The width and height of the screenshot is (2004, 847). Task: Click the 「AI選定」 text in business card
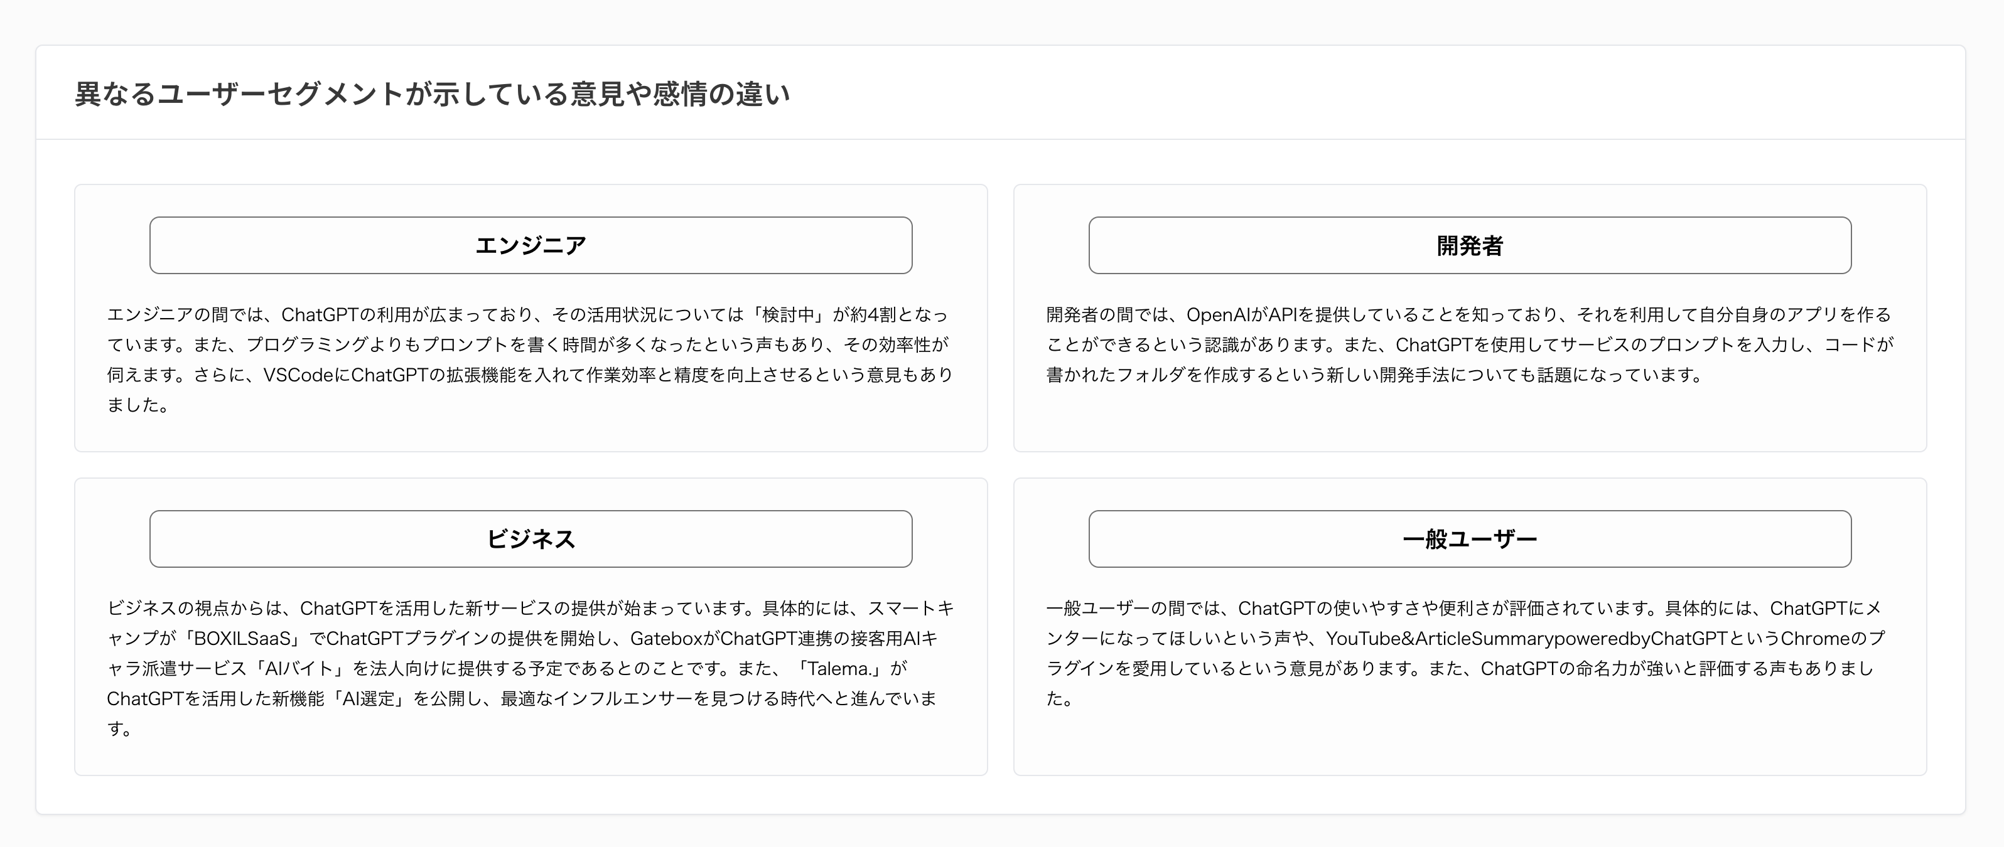(x=367, y=698)
